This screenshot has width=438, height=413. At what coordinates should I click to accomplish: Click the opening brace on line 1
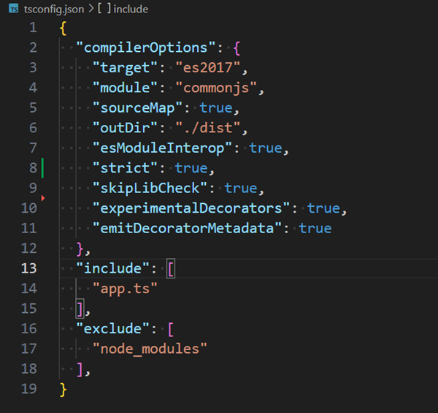(x=64, y=29)
